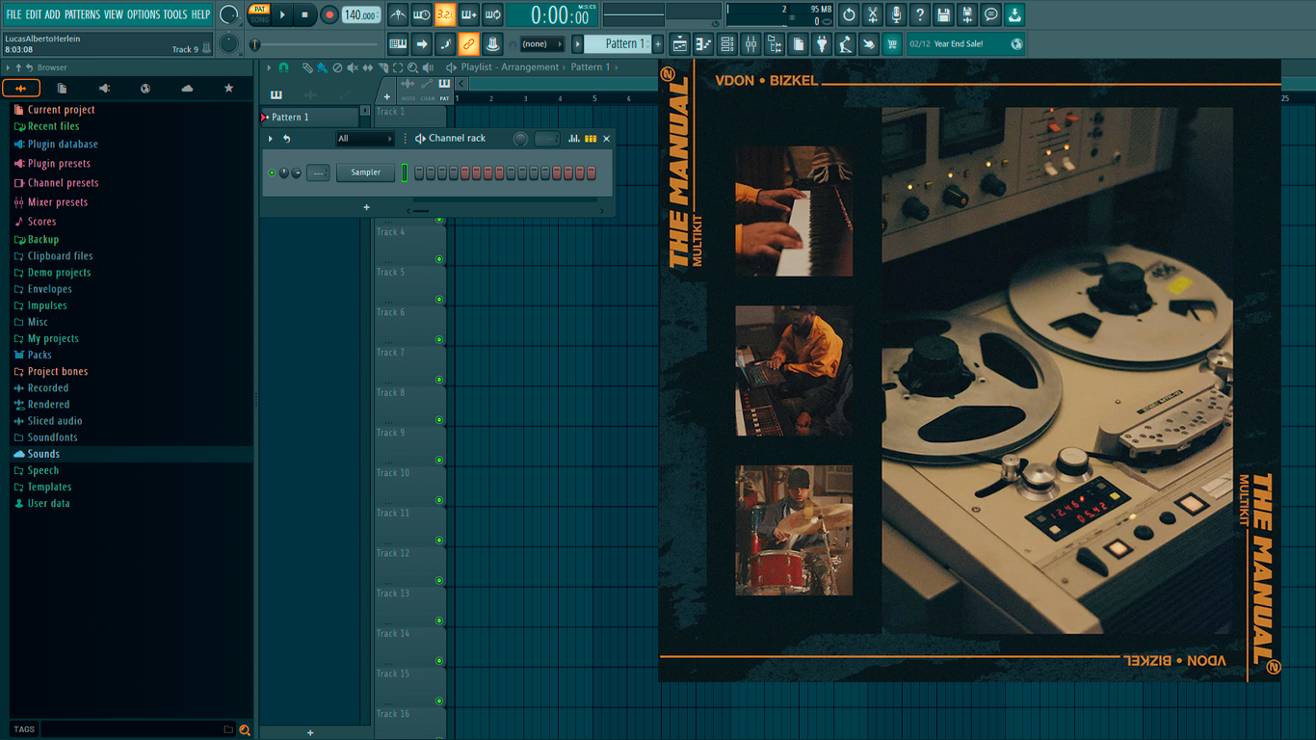Select the Sampler channel green selector
1316x740 pixels.
[405, 173]
